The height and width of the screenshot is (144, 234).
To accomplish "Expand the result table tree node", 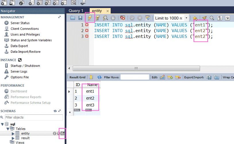I will coord(13,138).
